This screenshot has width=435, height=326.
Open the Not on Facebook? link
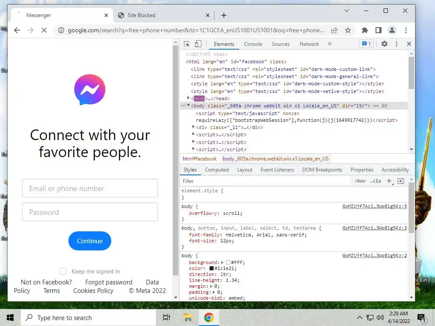coord(46,282)
